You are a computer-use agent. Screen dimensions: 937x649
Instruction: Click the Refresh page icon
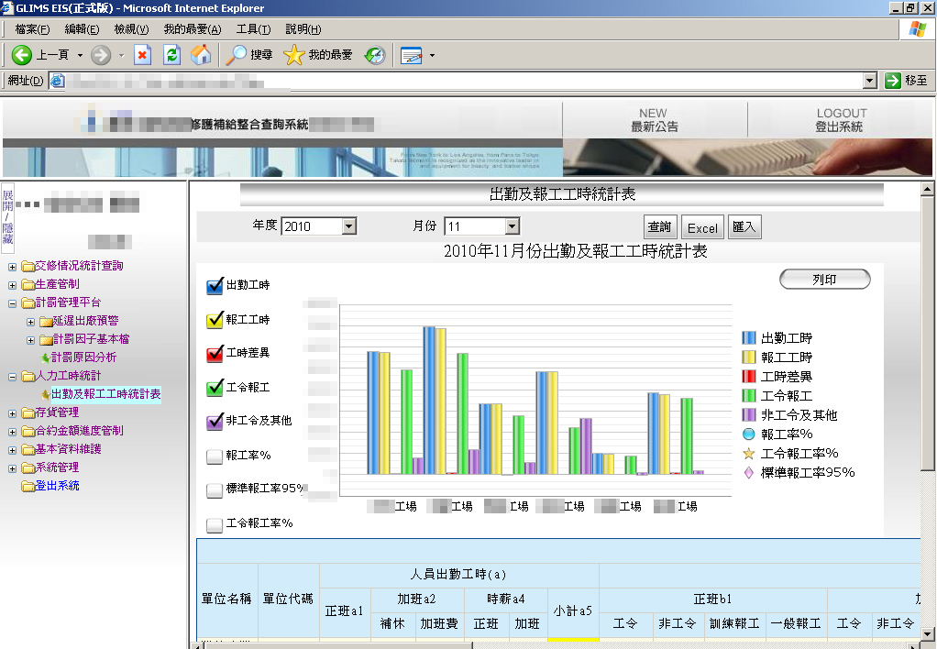(171, 55)
